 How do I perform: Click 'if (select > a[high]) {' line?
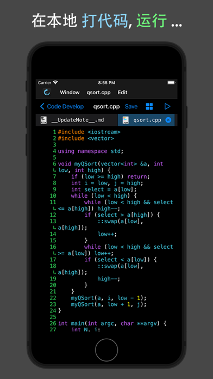click(x=122, y=215)
